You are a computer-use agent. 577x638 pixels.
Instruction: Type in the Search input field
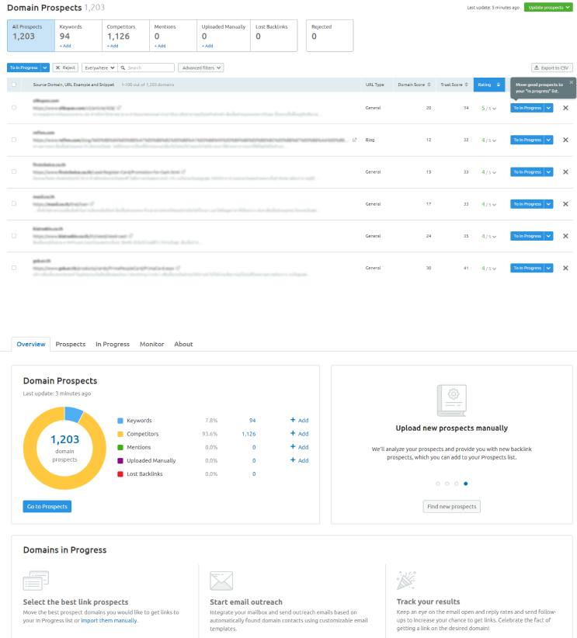coord(151,68)
